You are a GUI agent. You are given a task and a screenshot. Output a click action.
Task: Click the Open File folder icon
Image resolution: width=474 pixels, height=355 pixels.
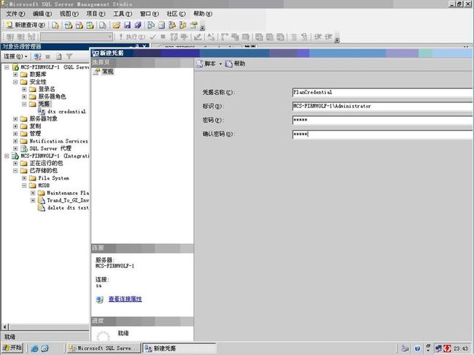(x=117, y=25)
